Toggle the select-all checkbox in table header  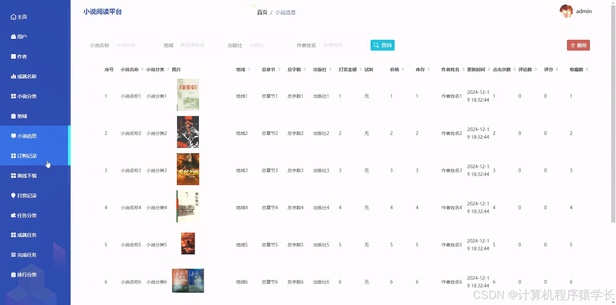click(91, 70)
